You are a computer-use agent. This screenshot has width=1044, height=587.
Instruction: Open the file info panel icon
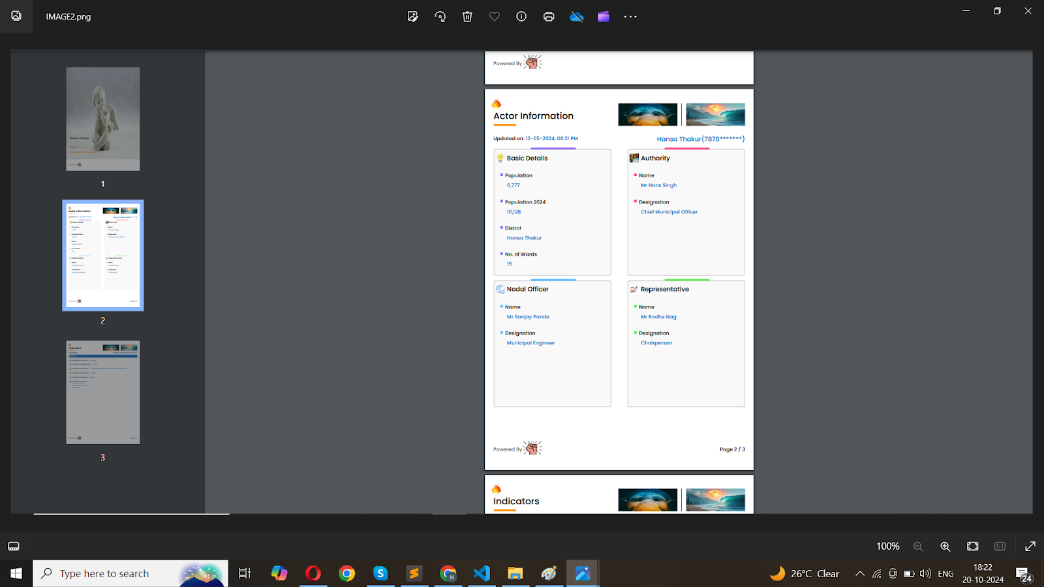[521, 17]
